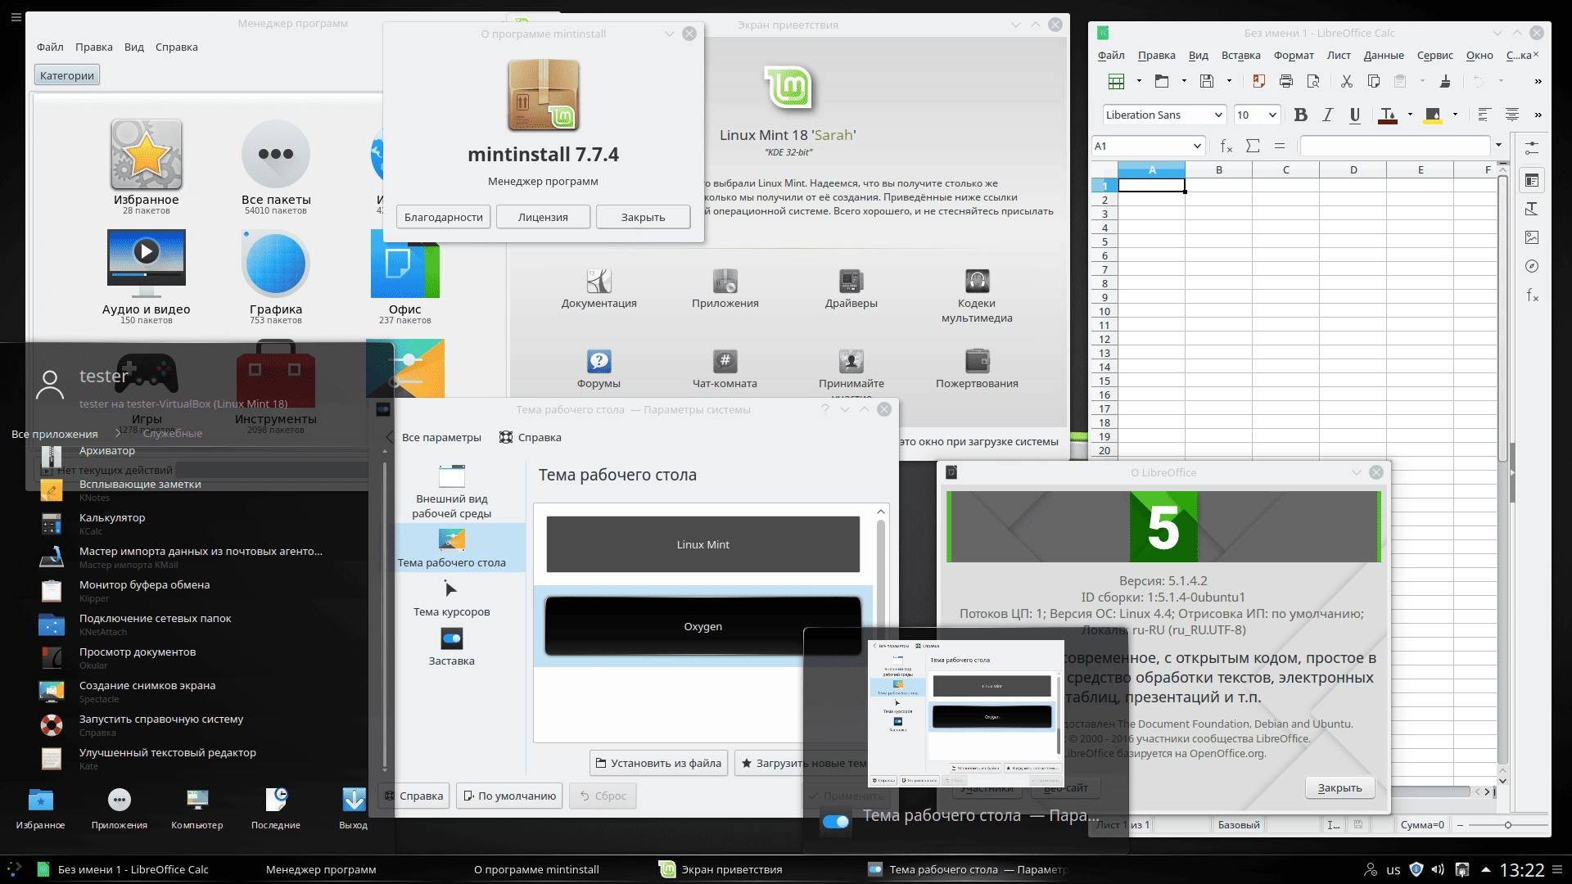
Task: Expand the formula bar arrow
Action: click(x=1499, y=146)
